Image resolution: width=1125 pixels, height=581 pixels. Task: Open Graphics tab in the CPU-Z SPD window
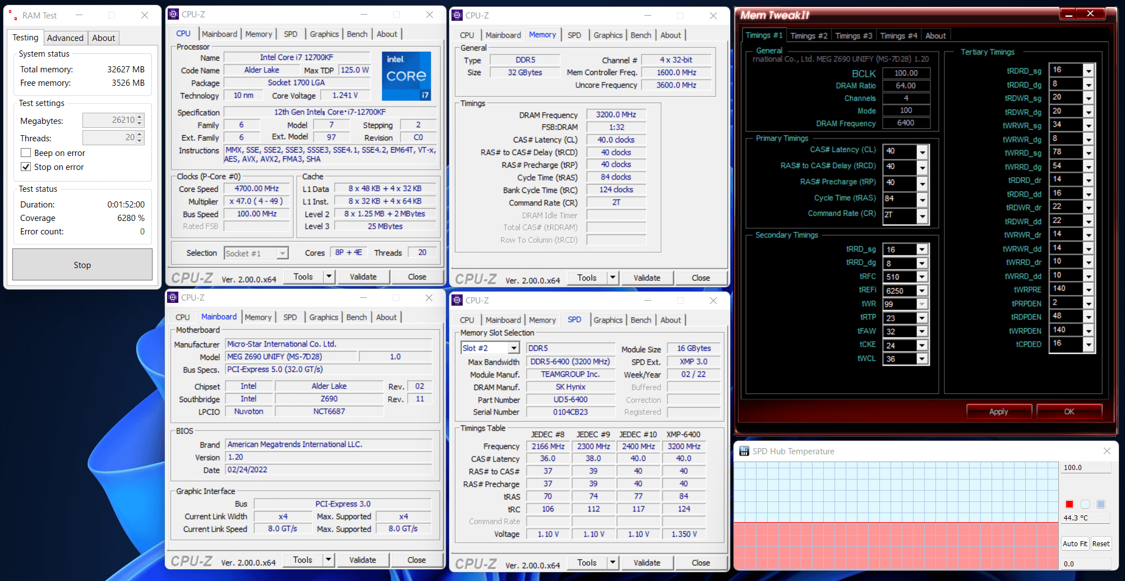[x=608, y=320]
